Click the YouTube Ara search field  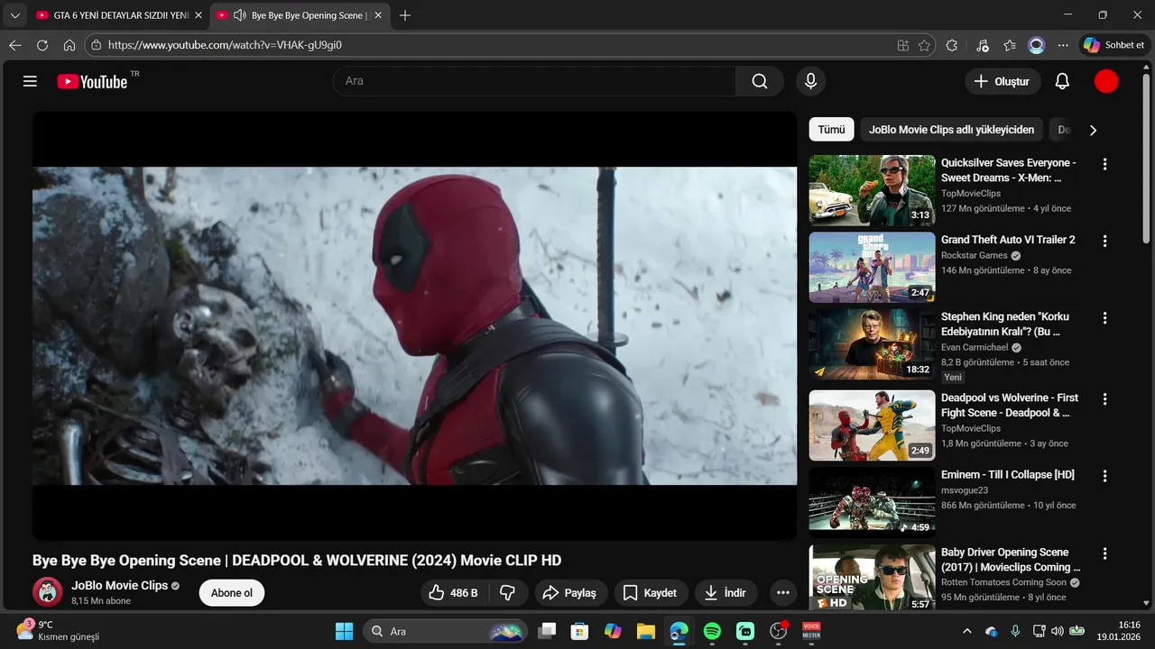[x=534, y=81]
